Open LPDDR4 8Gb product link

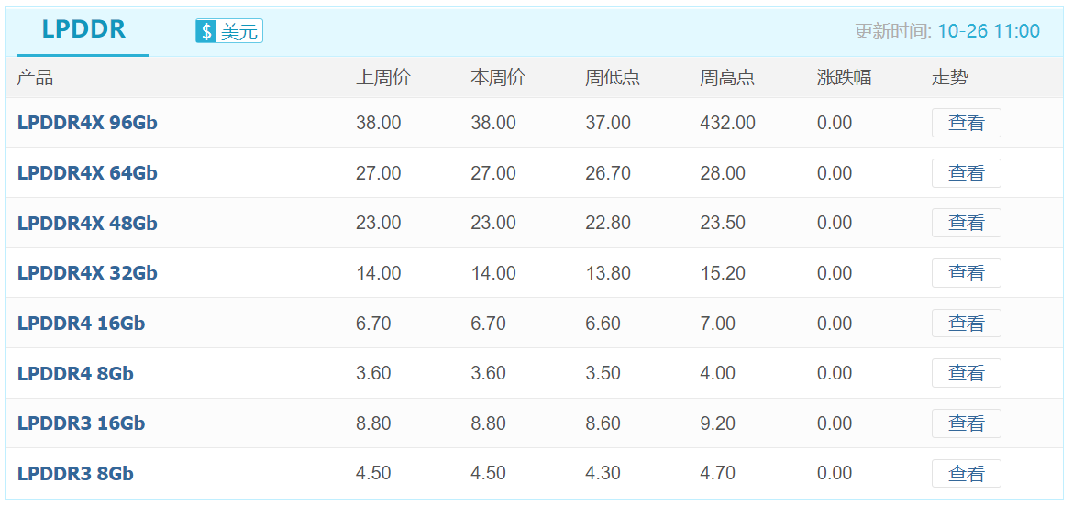75,374
